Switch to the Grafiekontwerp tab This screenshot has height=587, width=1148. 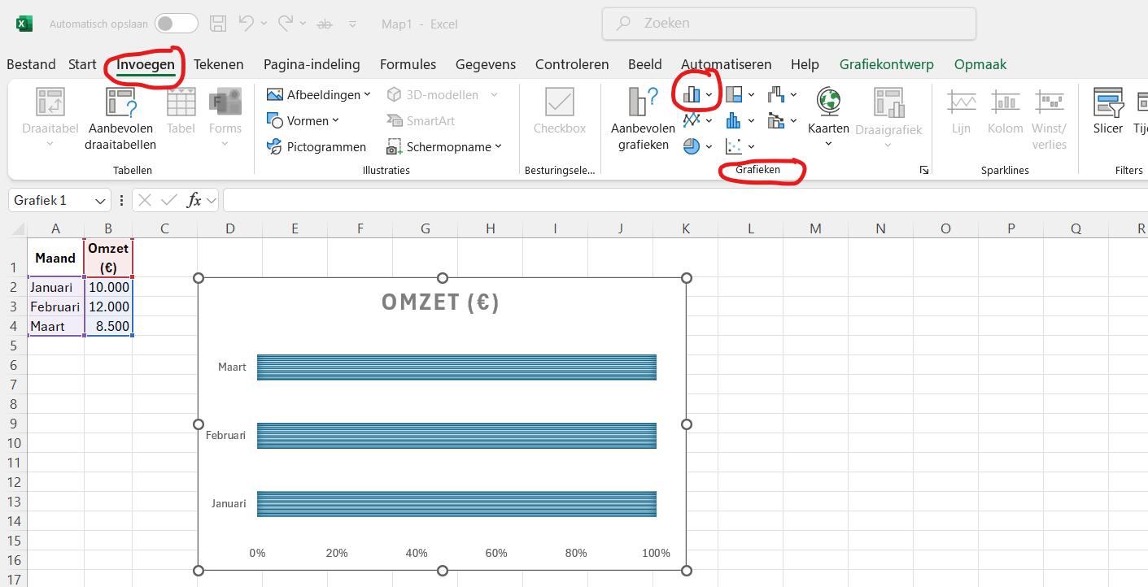click(887, 64)
